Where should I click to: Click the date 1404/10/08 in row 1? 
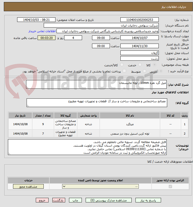tap(20, 124)
